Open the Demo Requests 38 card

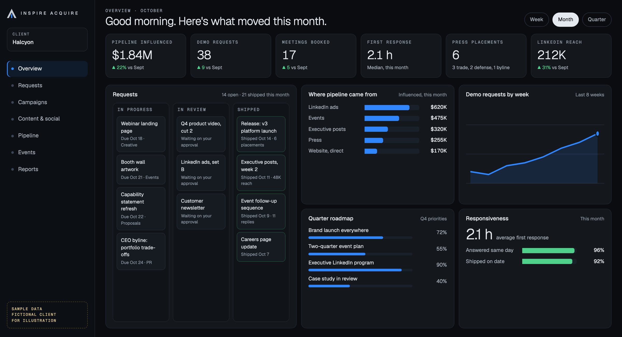coord(231,56)
